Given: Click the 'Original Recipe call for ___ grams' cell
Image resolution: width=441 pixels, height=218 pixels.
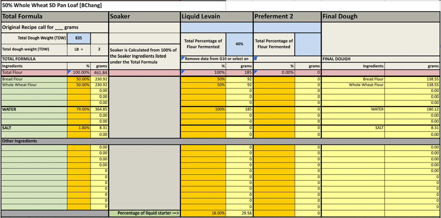Looking at the screenshot, I should (x=54, y=27).
